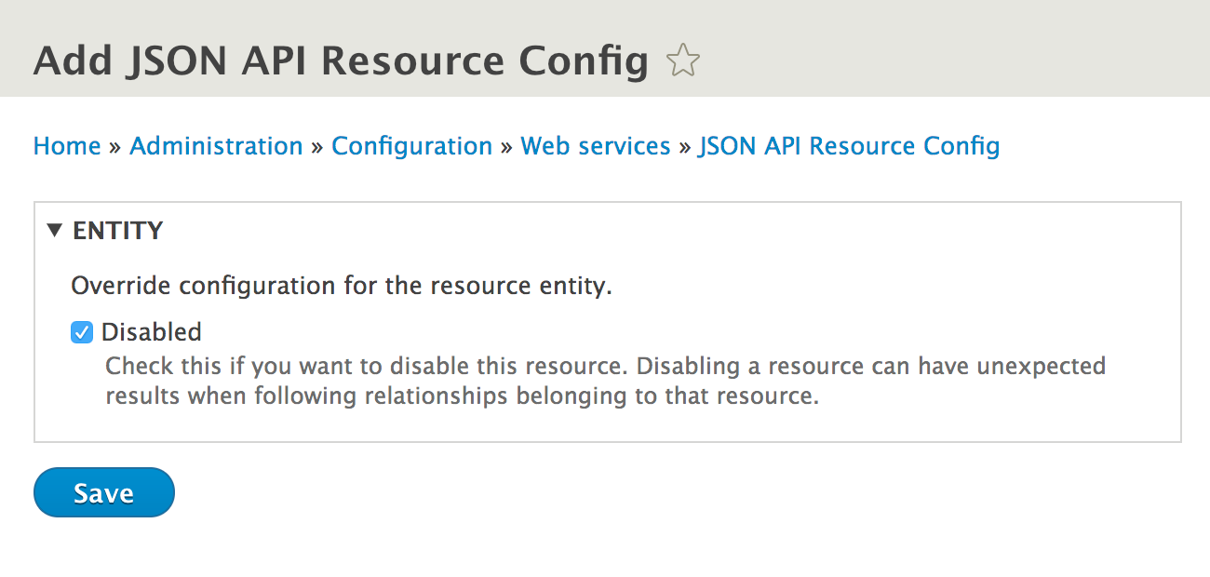Go to the Home breadcrumb link
This screenshot has width=1210, height=577.
(x=67, y=146)
